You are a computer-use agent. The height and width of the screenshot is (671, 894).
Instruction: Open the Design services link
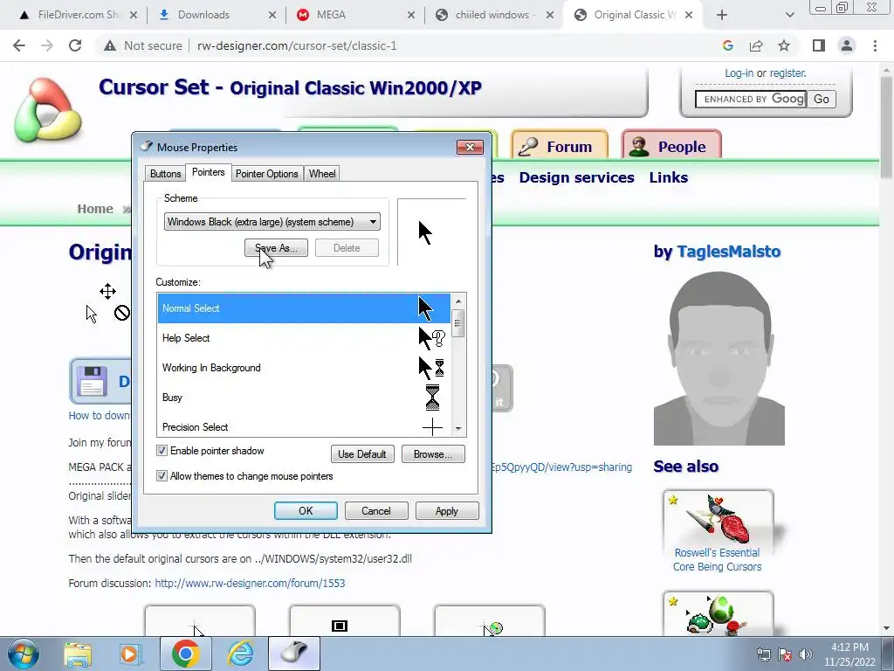tap(576, 177)
